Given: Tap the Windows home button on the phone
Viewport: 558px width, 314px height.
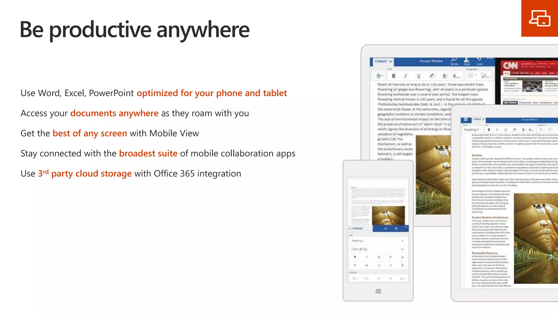Looking at the screenshot, I should pyautogui.click(x=378, y=291).
